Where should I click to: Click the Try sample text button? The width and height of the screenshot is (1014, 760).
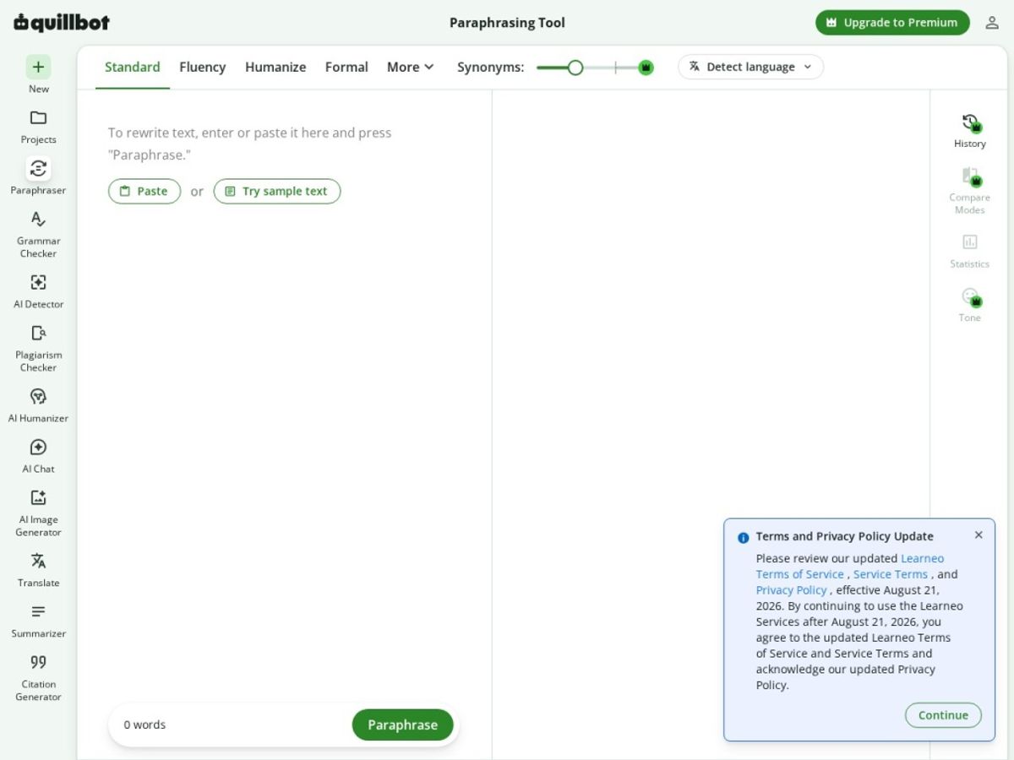click(x=277, y=191)
